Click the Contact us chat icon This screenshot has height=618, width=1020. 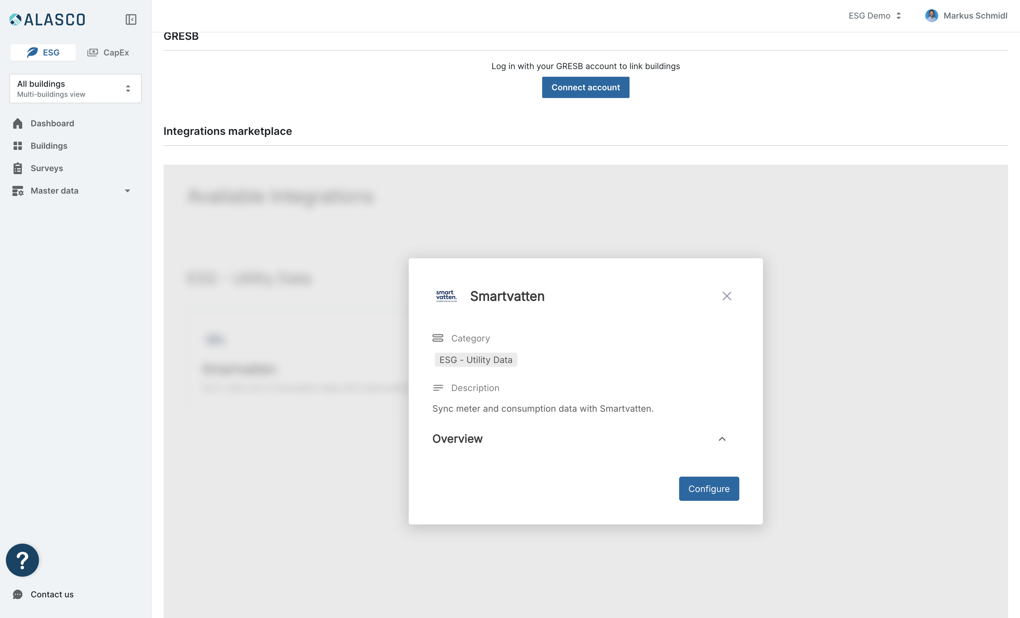pos(18,594)
